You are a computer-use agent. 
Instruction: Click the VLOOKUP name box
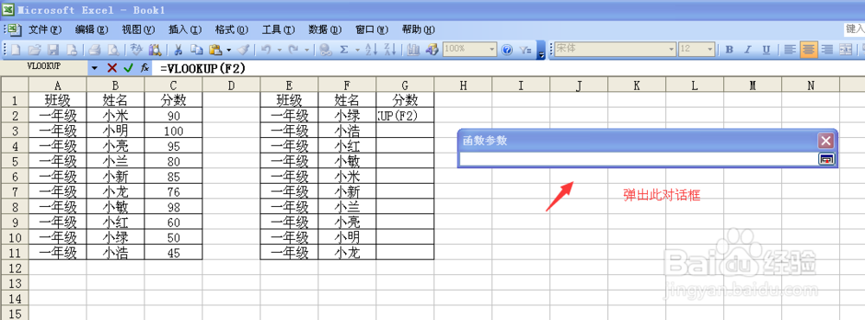44,67
